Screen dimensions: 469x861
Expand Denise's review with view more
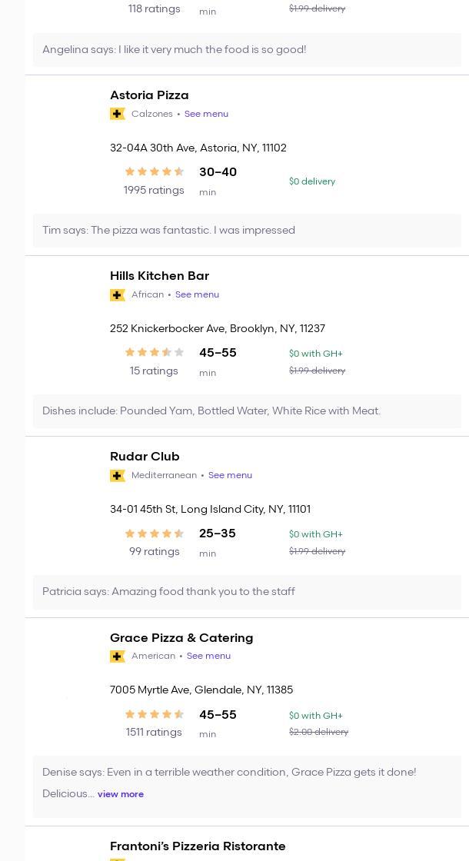tap(121, 794)
